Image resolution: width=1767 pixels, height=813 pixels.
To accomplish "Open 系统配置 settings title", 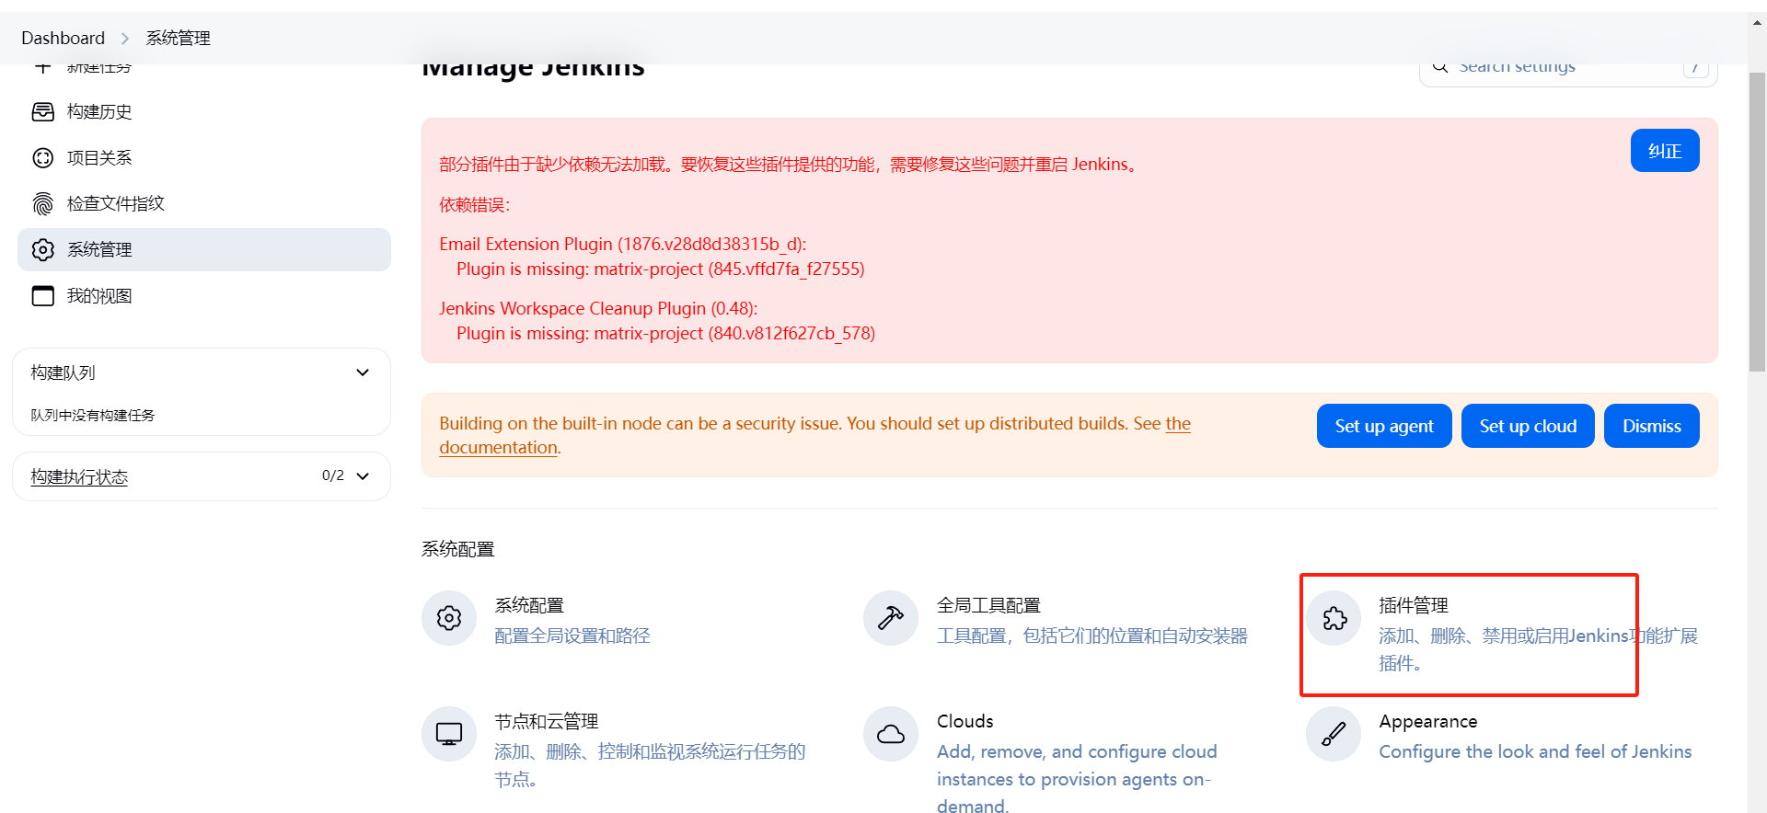I will tap(529, 605).
